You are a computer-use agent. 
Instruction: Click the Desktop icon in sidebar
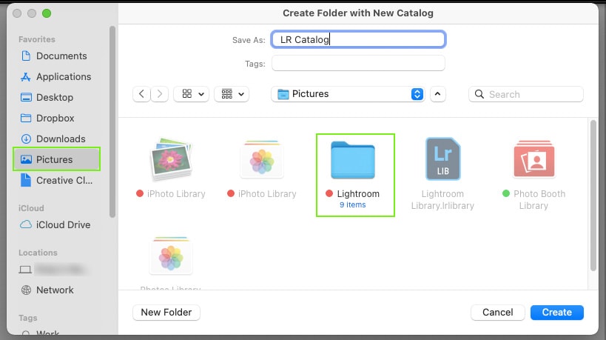[26, 97]
